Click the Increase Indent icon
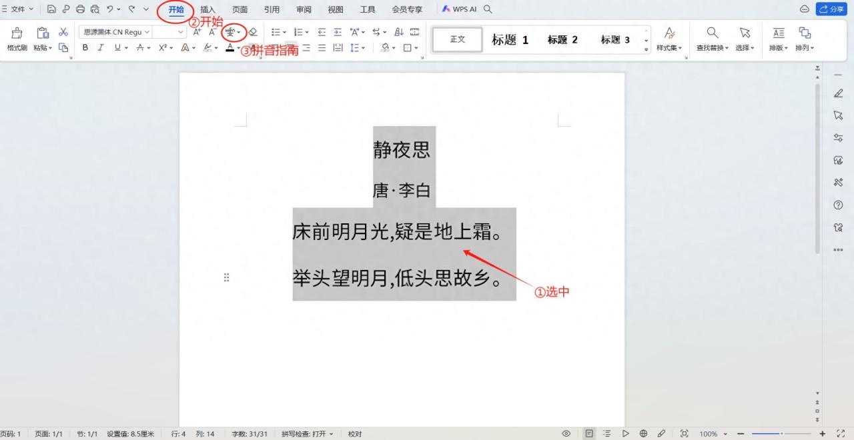The image size is (854, 440). [x=338, y=32]
